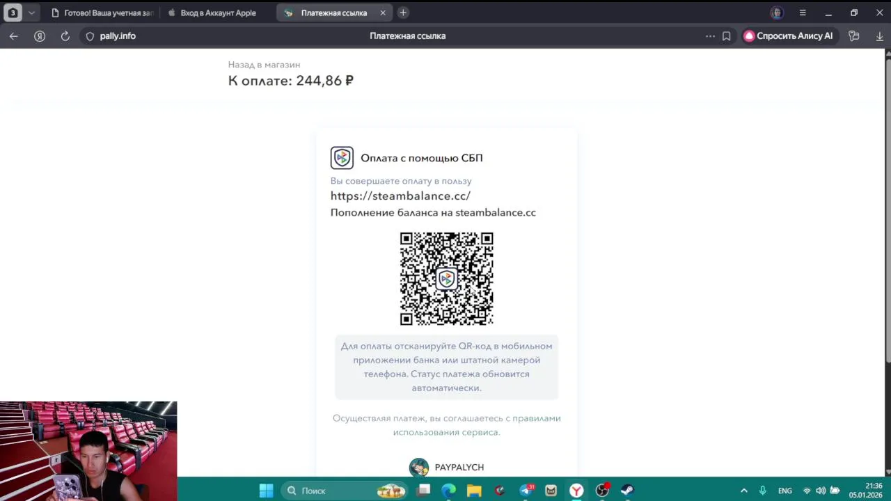Click the SBP payment logo
Viewport: 891px width, 501px height.
[x=342, y=158]
